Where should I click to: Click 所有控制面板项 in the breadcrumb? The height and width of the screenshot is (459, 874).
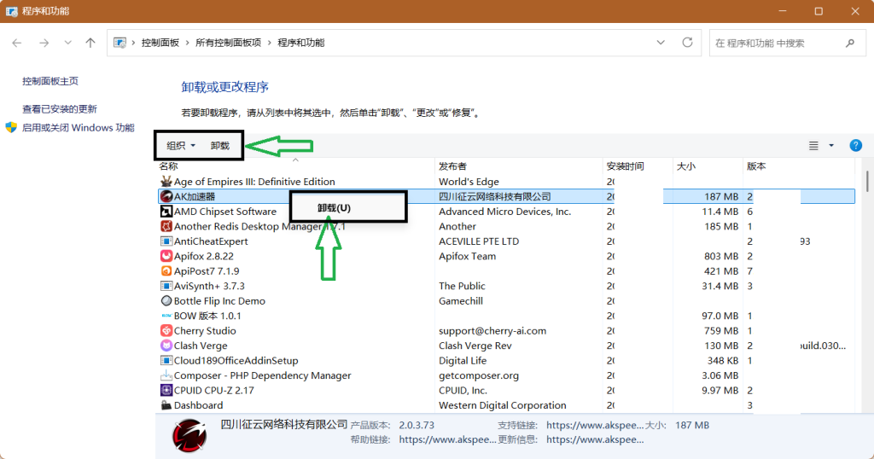[x=228, y=43]
